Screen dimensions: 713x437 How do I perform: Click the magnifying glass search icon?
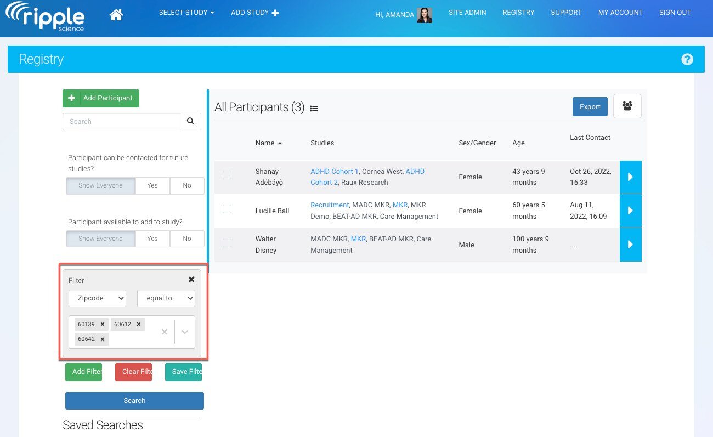(190, 122)
